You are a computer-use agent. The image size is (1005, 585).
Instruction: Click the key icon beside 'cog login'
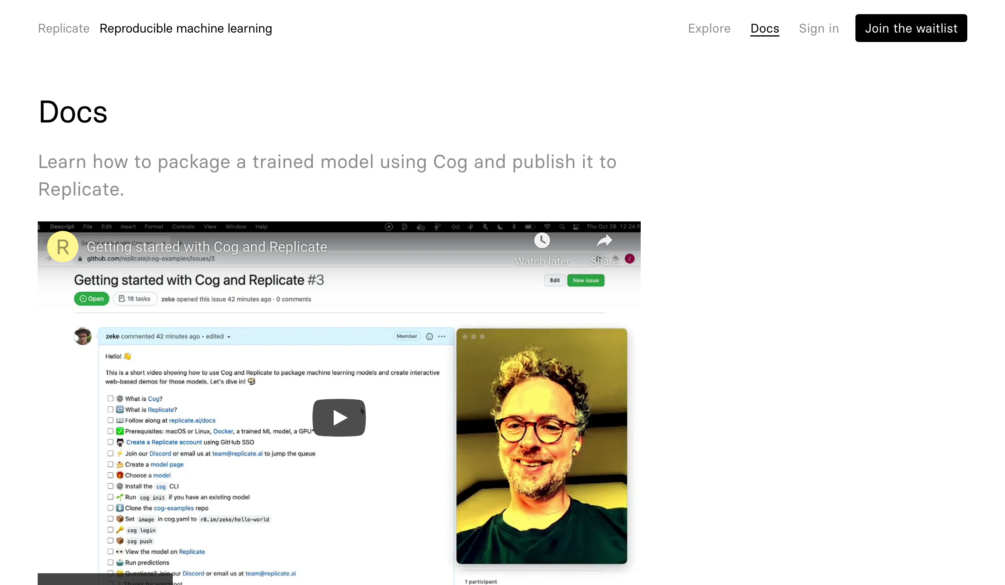tap(120, 530)
